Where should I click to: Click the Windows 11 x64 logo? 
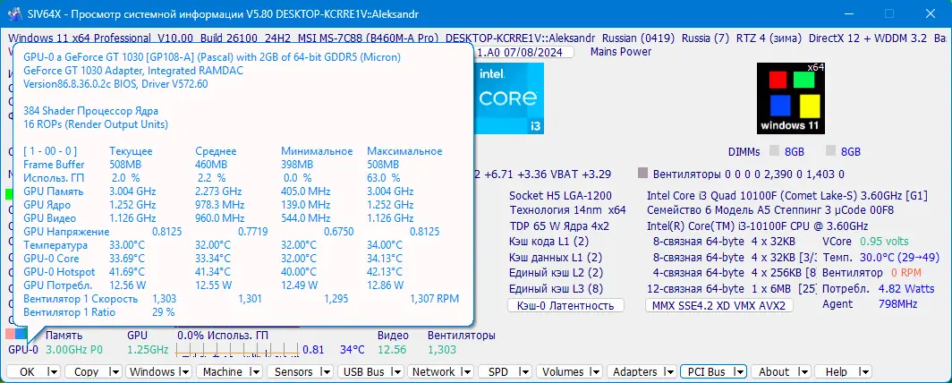(x=791, y=98)
